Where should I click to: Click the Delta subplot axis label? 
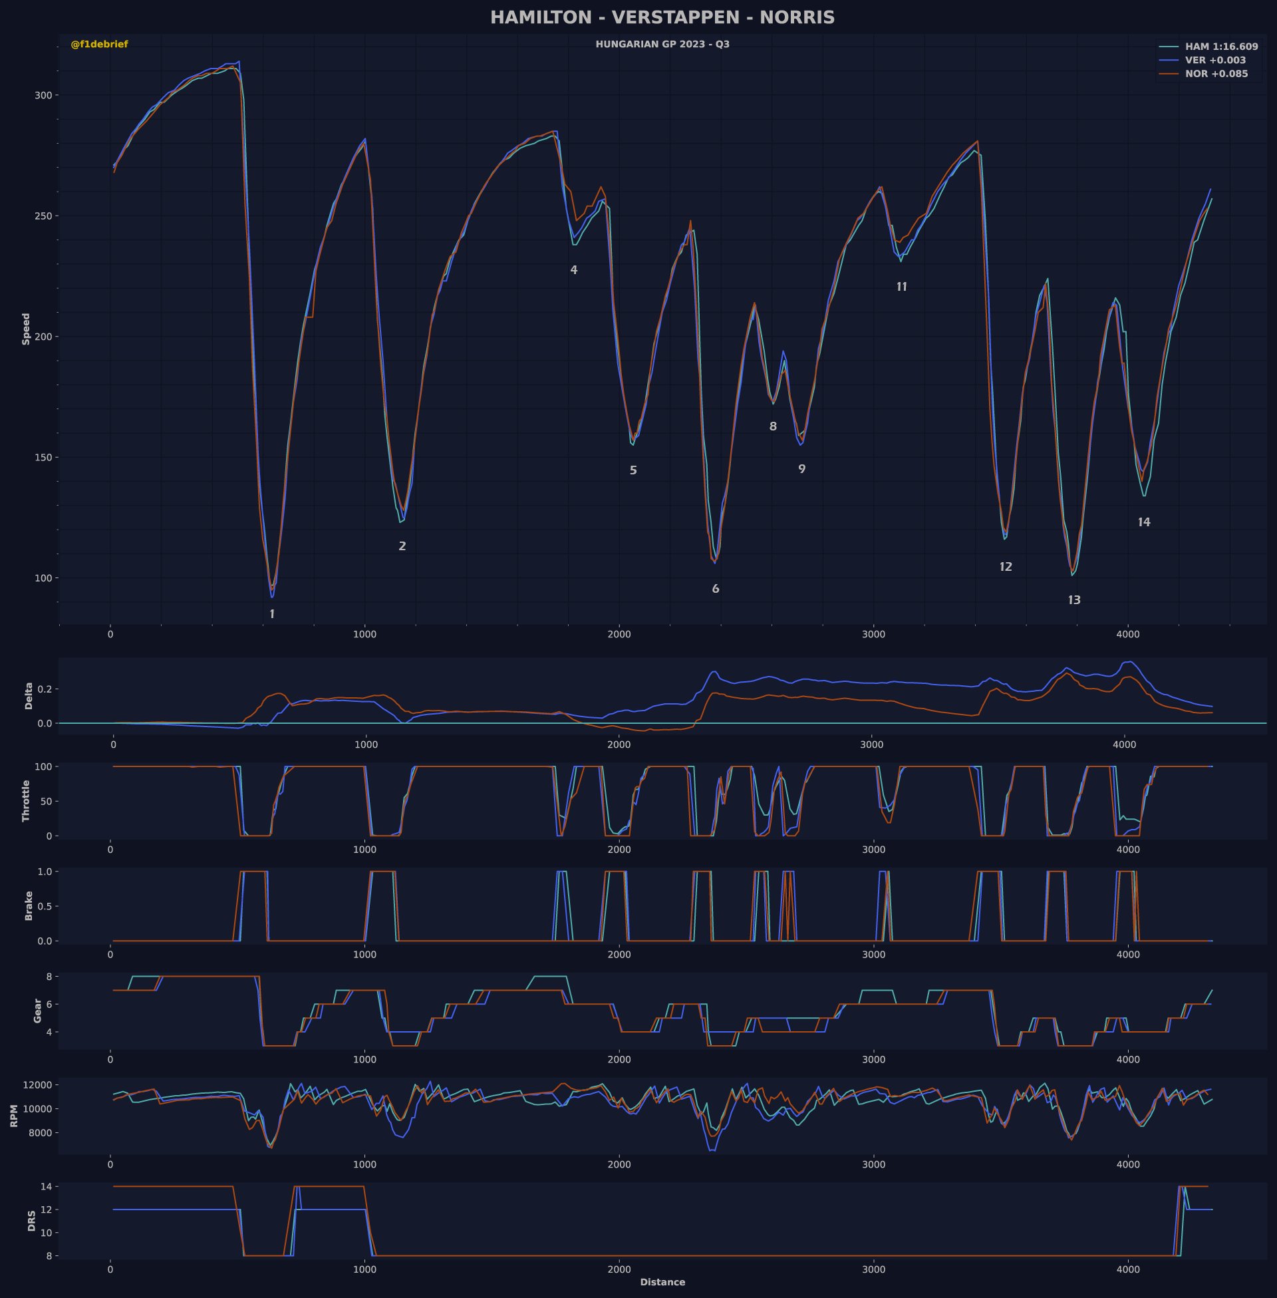[x=29, y=696]
